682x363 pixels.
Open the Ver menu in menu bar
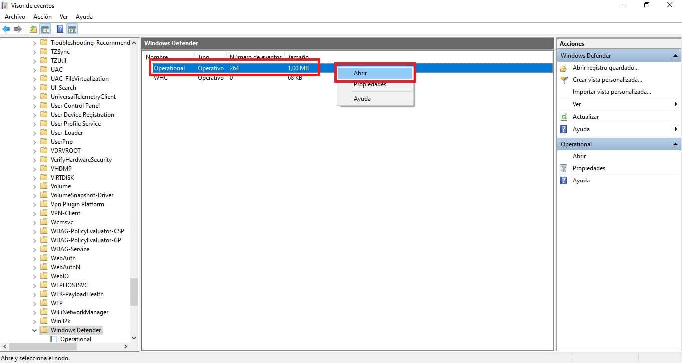[64, 17]
